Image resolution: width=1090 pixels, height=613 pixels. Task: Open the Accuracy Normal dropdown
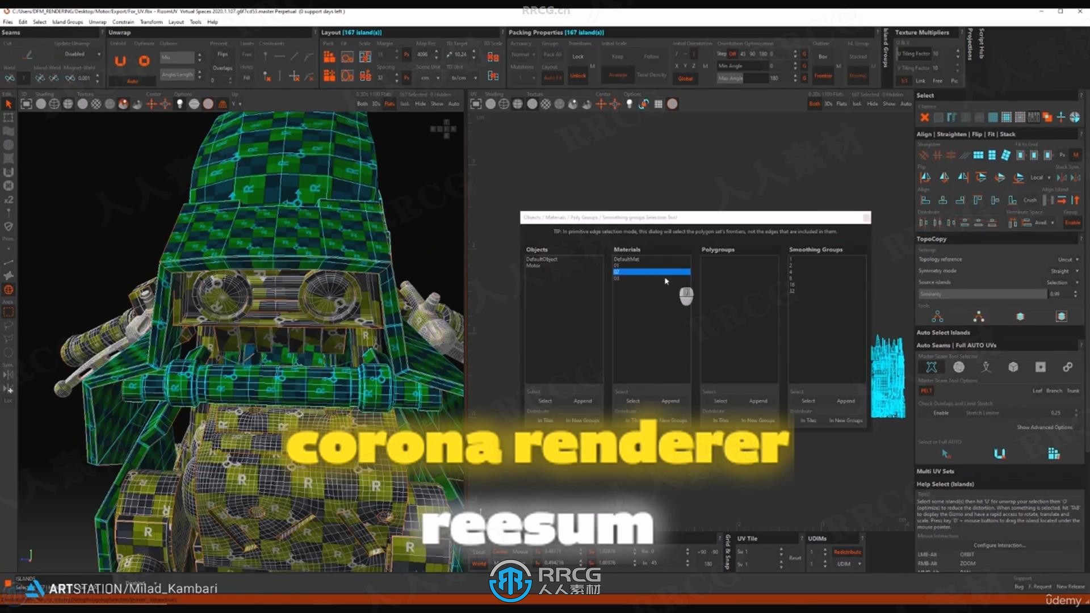(x=523, y=54)
